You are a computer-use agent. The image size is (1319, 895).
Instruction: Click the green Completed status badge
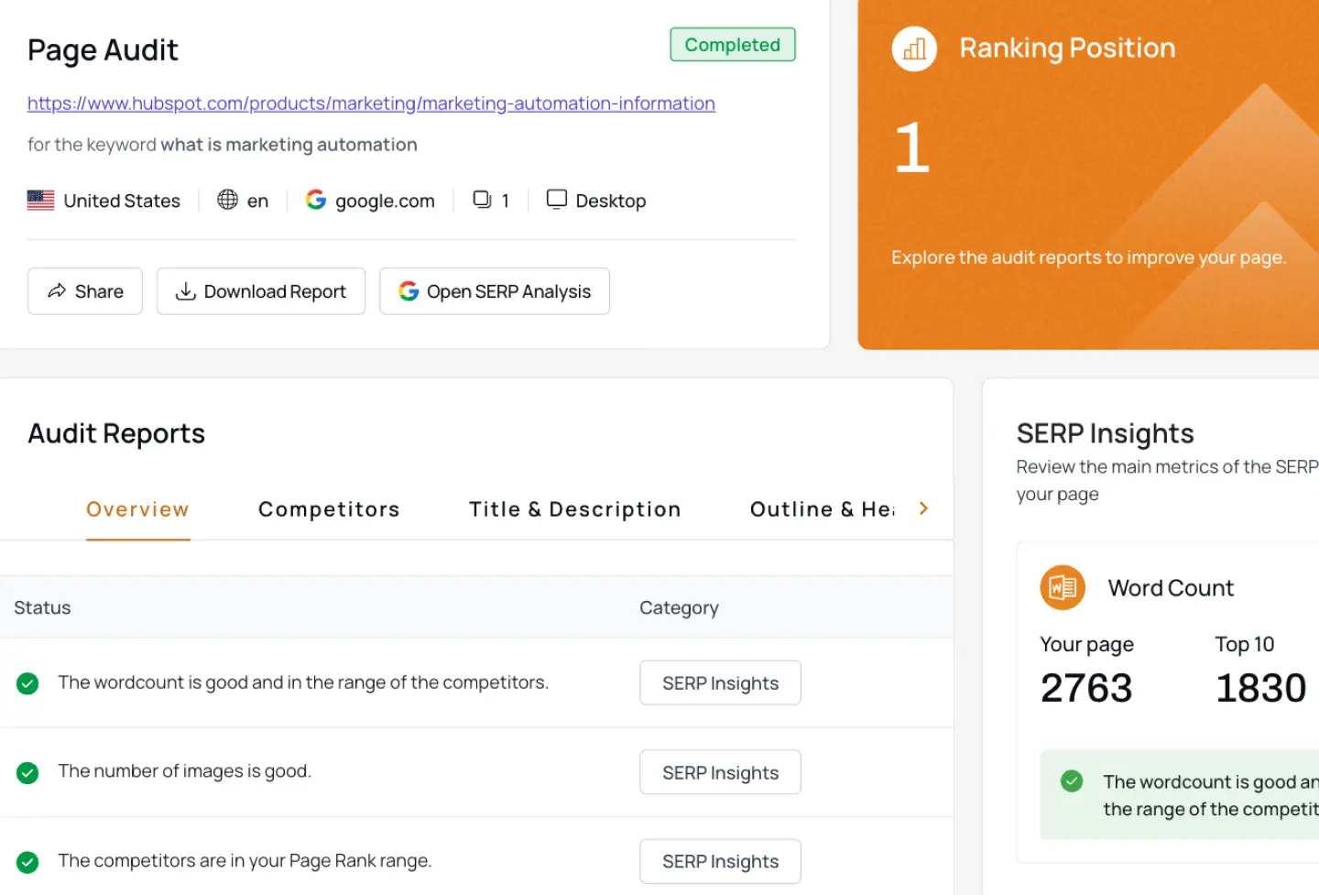coord(733,45)
